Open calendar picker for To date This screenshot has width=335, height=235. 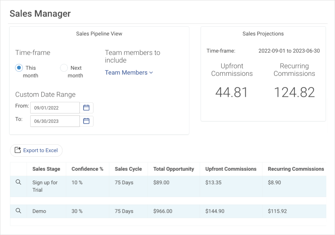point(86,121)
